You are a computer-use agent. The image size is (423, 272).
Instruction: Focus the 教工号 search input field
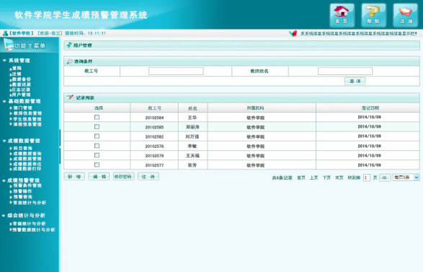(x=176, y=71)
